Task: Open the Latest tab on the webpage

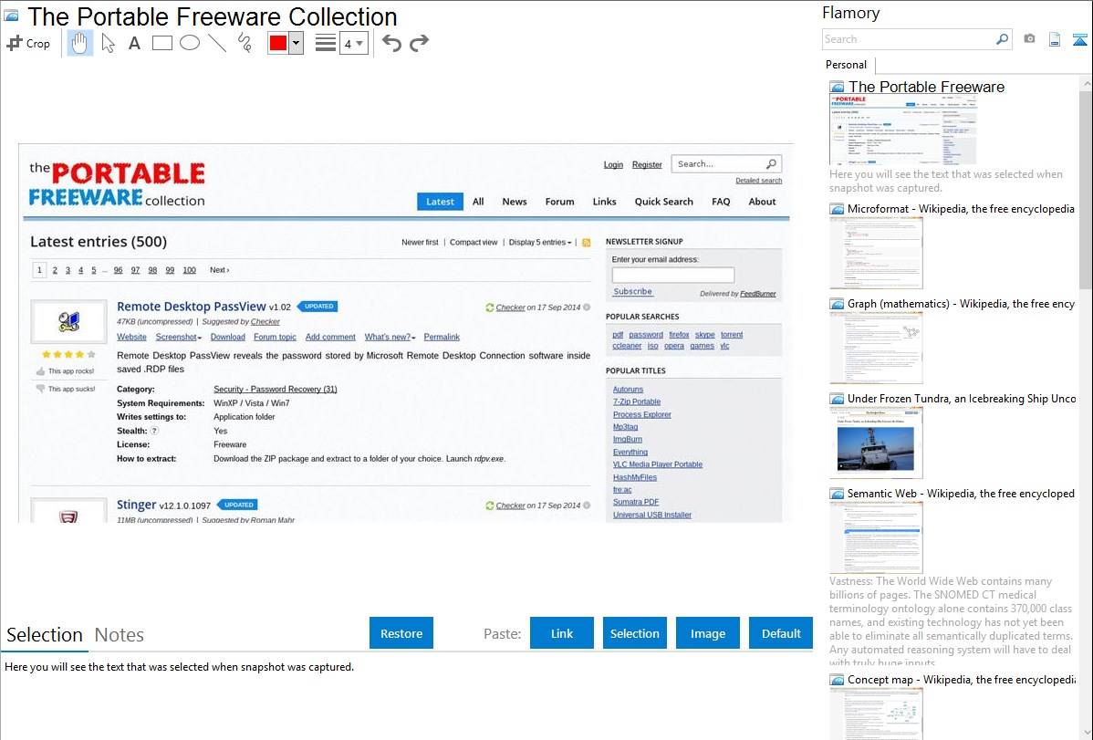Action: [x=440, y=202]
